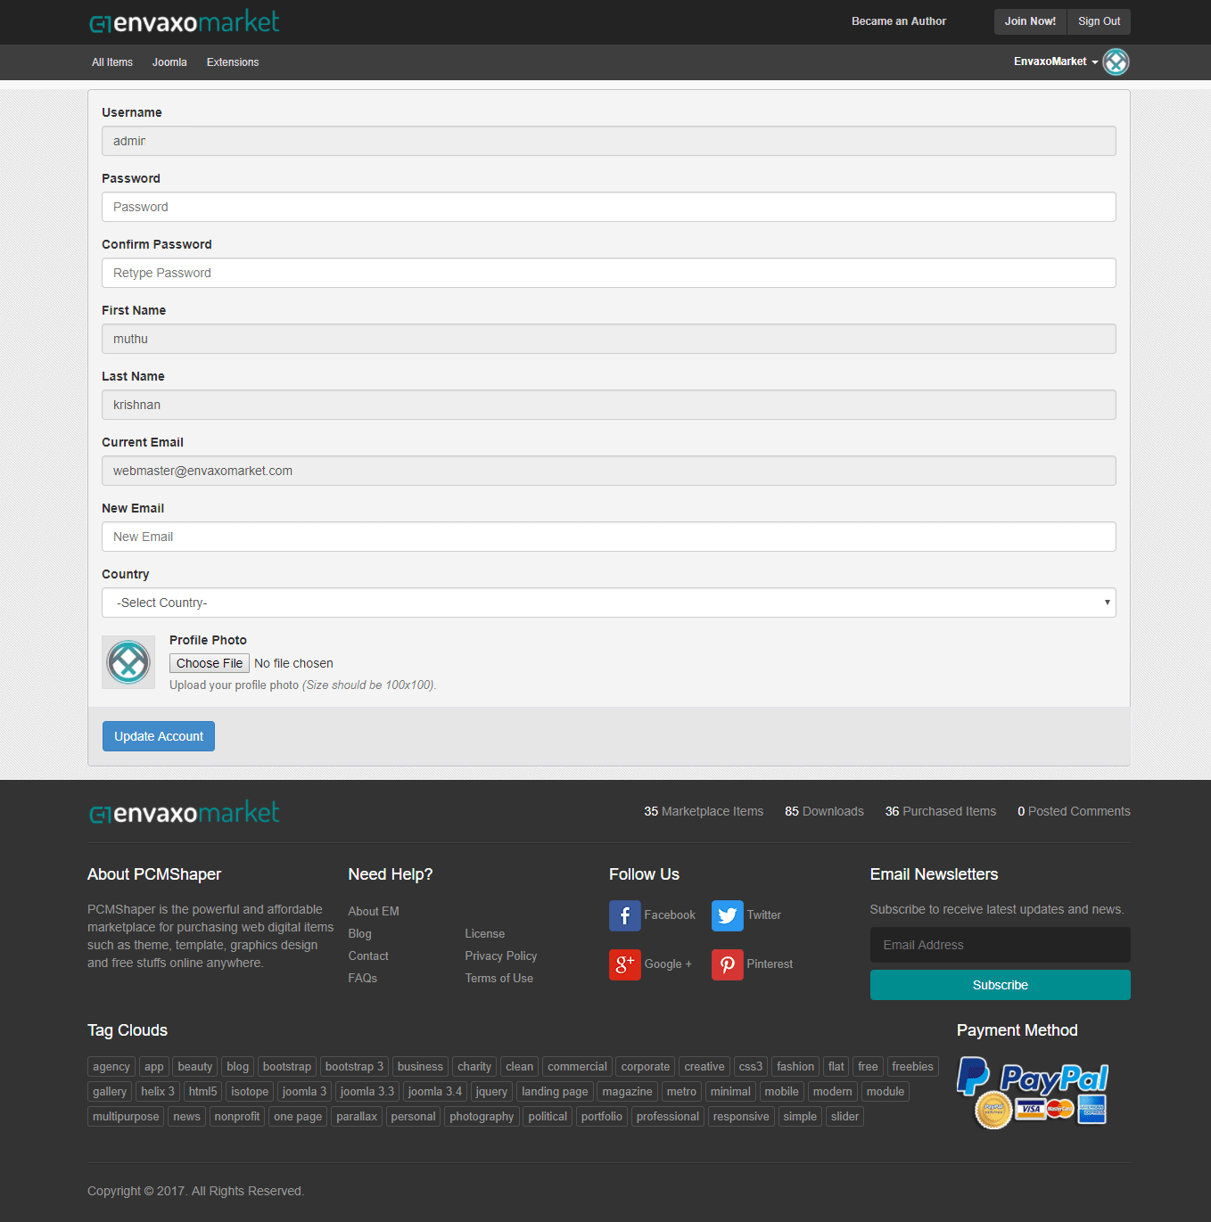Select the portfolio tag
This screenshot has width=1211, height=1222.
click(602, 1117)
